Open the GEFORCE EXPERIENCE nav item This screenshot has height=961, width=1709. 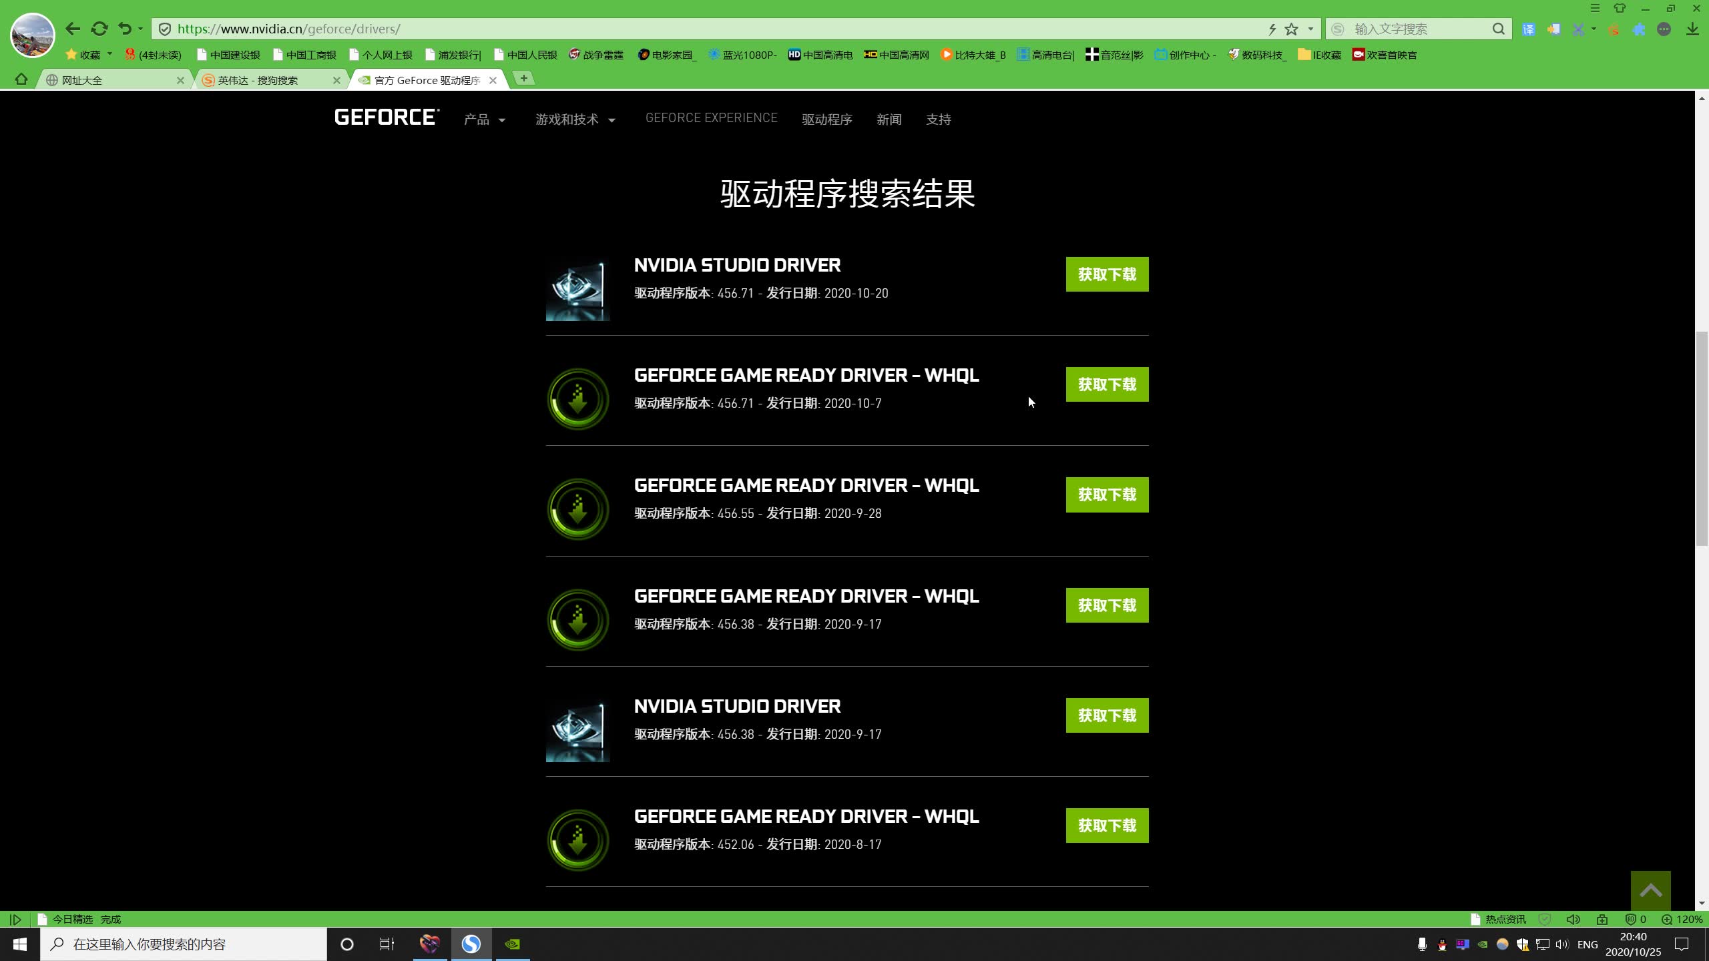[x=711, y=118]
